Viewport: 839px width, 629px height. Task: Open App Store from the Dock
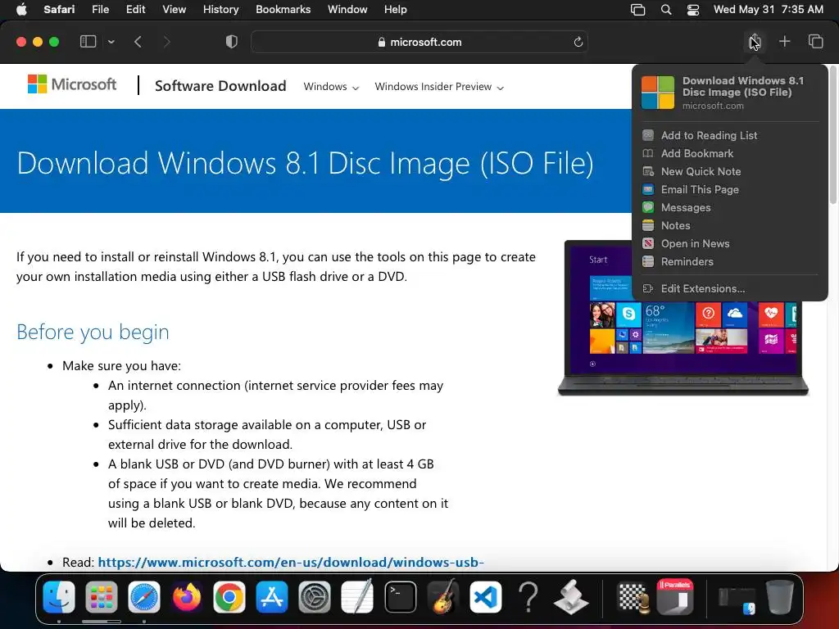click(272, 597)
